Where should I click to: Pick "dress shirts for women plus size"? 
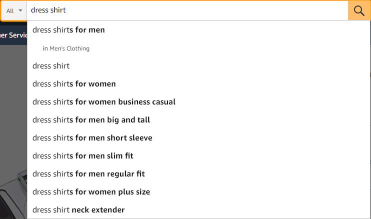91,192
